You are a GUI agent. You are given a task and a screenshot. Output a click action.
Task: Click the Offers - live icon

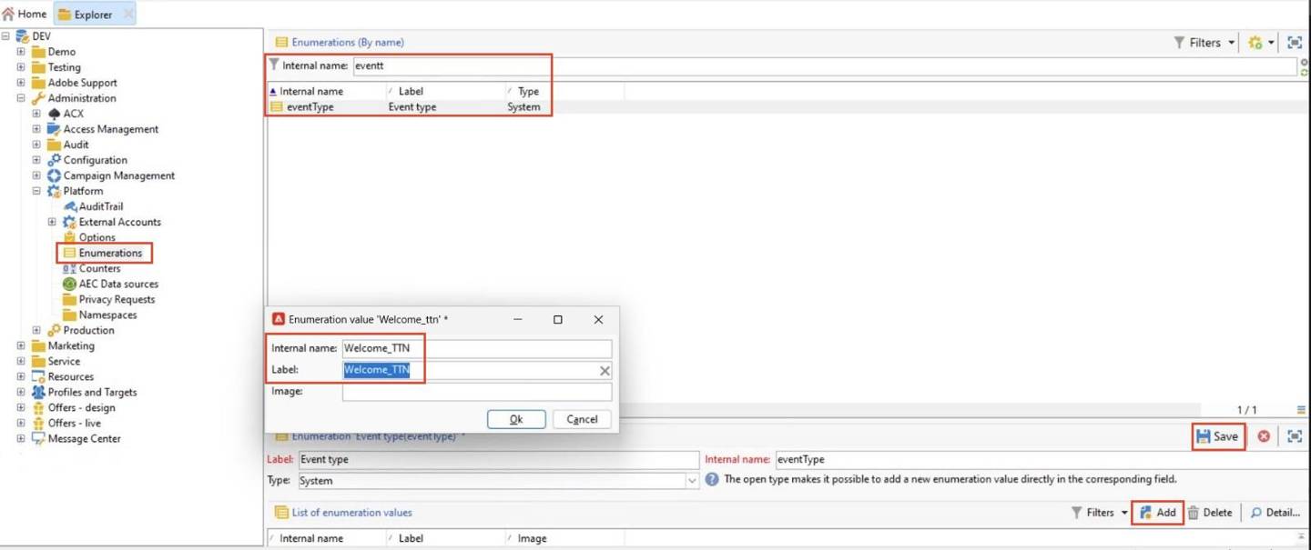[38, 423]
